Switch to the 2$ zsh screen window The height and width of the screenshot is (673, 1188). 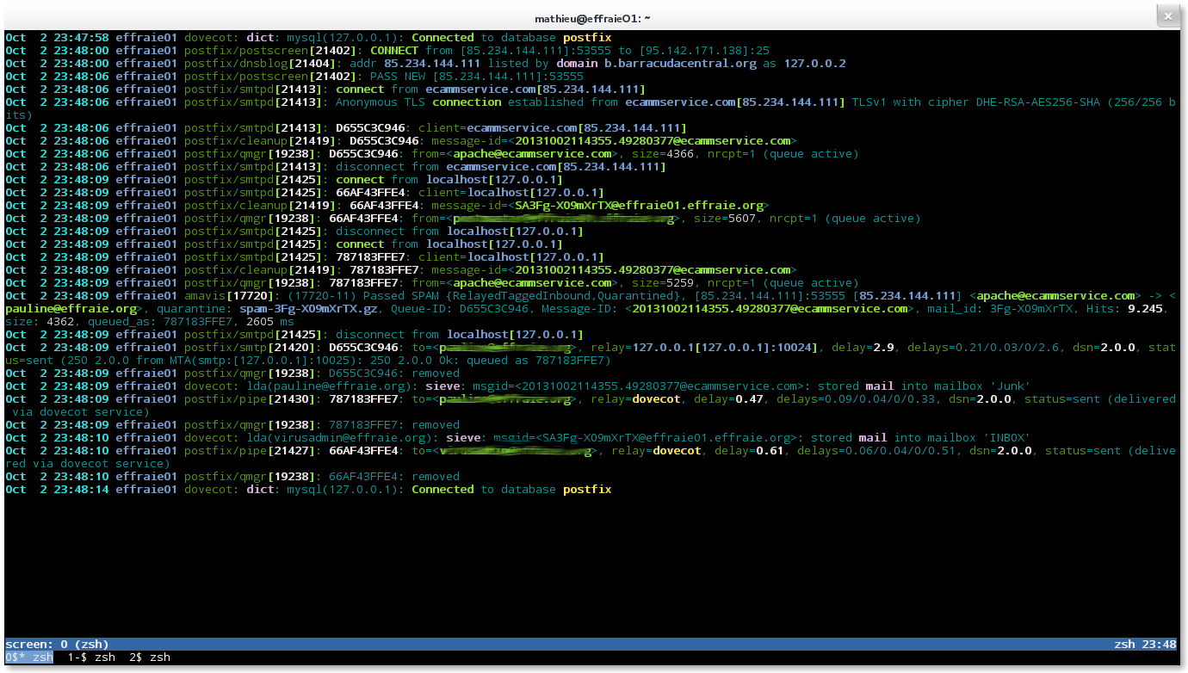[x=150, y=658]
